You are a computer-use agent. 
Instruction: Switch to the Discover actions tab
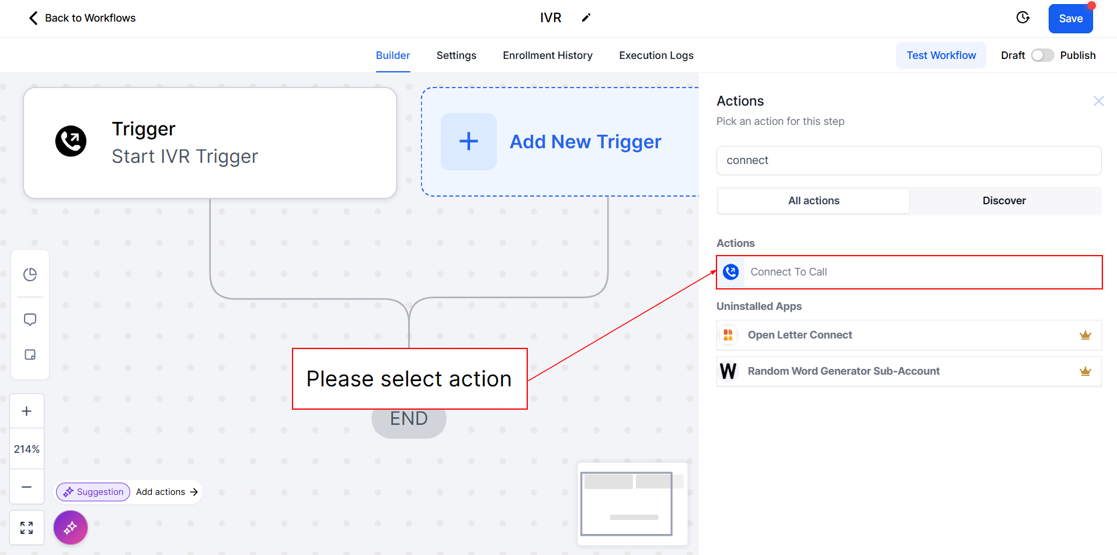coord(1004,201)
